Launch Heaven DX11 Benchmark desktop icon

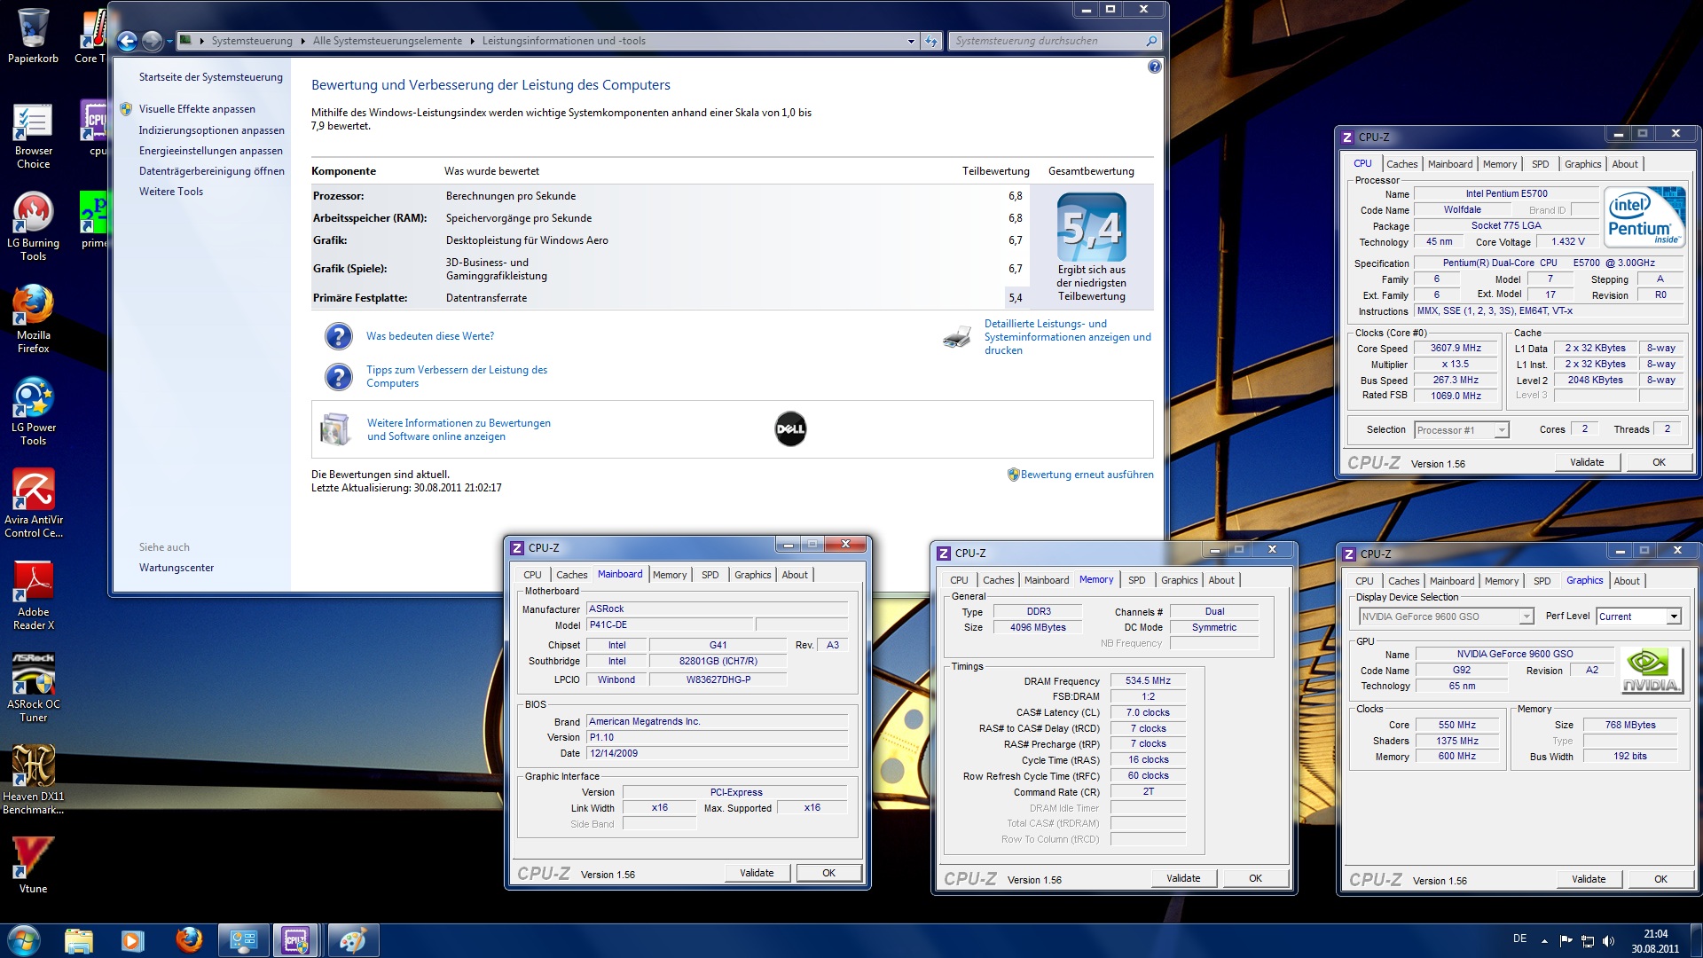pyautogui.click(x=33, y=781)
